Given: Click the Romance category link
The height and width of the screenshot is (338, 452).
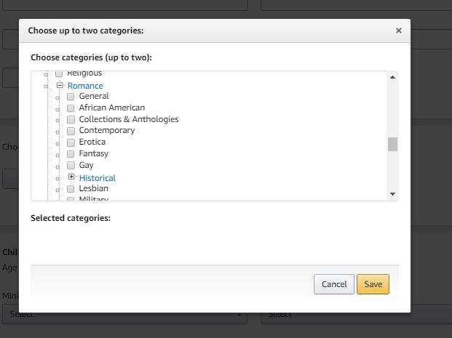Looking at the screenshot, I should 85,86.
